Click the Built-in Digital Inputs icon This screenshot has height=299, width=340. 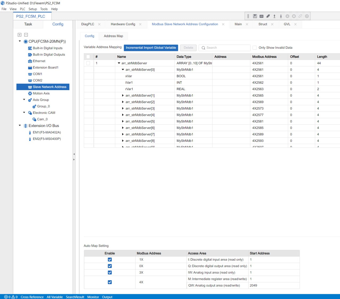coord(30,48)
